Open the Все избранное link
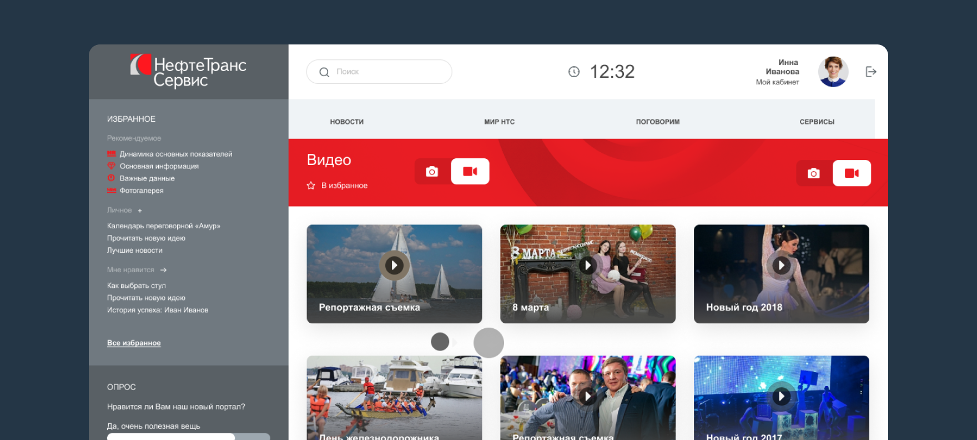977x440 pixels. click(134, 343)
